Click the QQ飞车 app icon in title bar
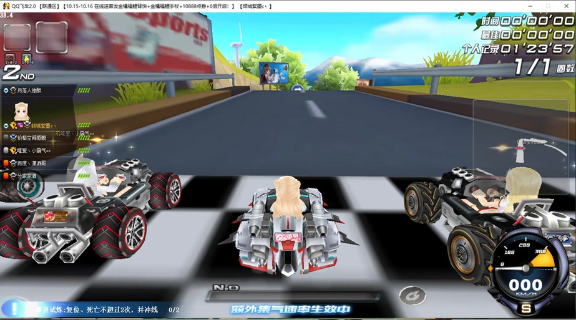Image resolution: width=576 pixels, height=320 pixels. (6, 6)
